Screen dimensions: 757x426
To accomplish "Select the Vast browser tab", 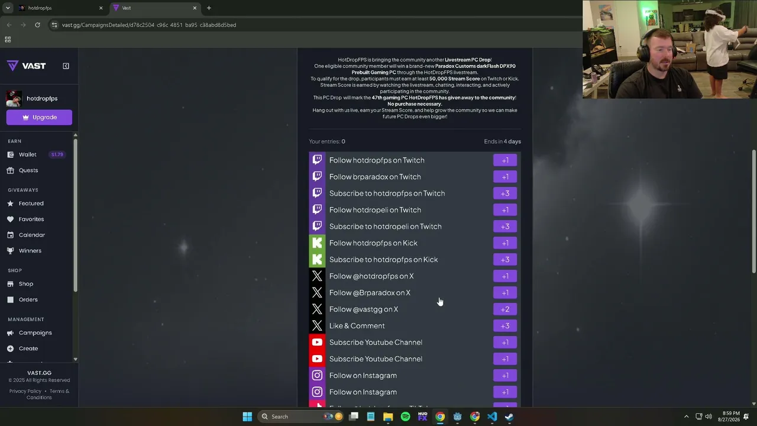I will [x=154, y=8].
